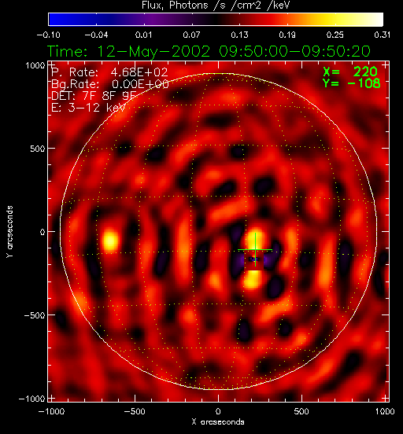
Task: Click the Y= -108 coordinate readout
Action: [x=351, y=83]
